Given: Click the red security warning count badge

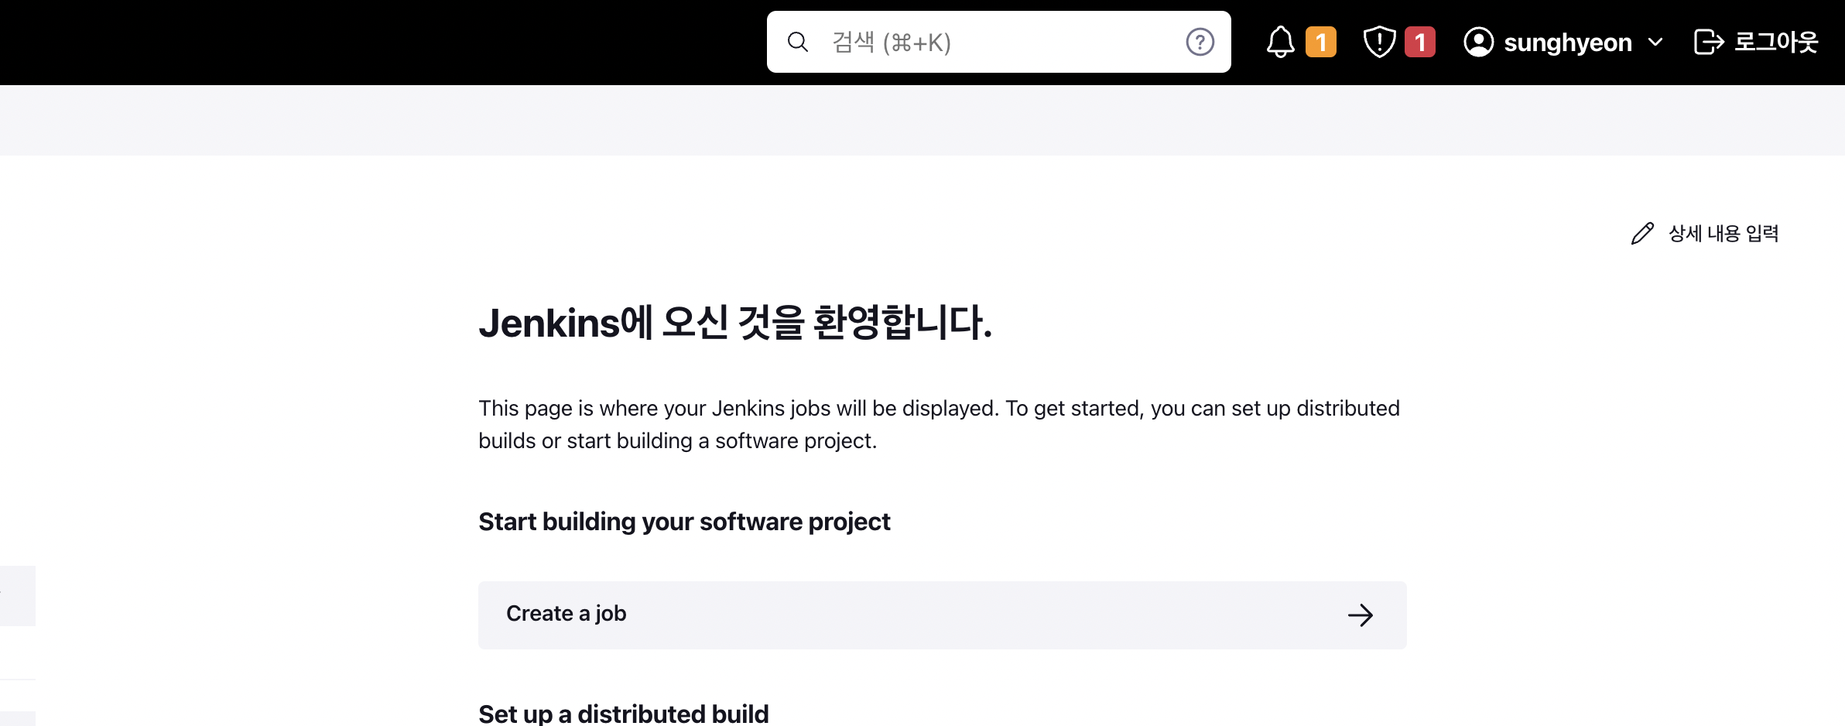Looking at the screenshot, I should 1419,42.
